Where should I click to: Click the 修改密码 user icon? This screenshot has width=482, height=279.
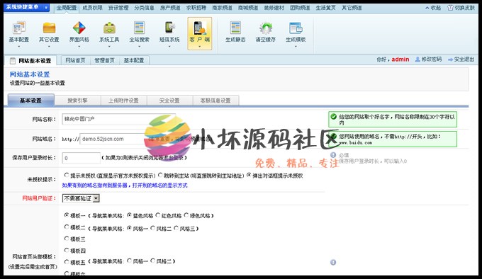tap(417, 59)
